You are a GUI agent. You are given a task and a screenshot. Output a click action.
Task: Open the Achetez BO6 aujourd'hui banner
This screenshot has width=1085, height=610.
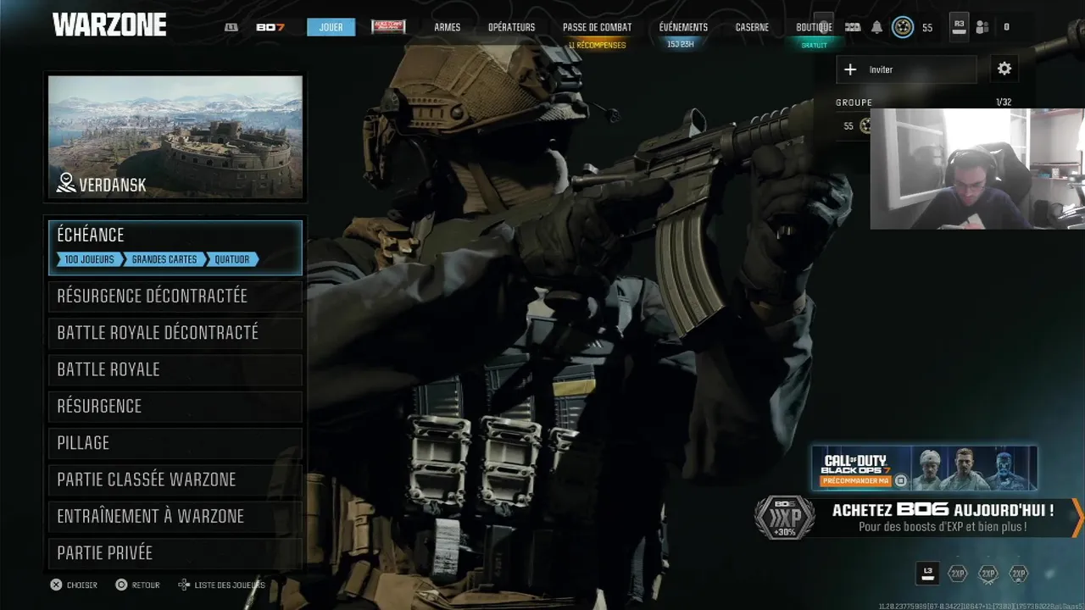(x=943, y=518)
